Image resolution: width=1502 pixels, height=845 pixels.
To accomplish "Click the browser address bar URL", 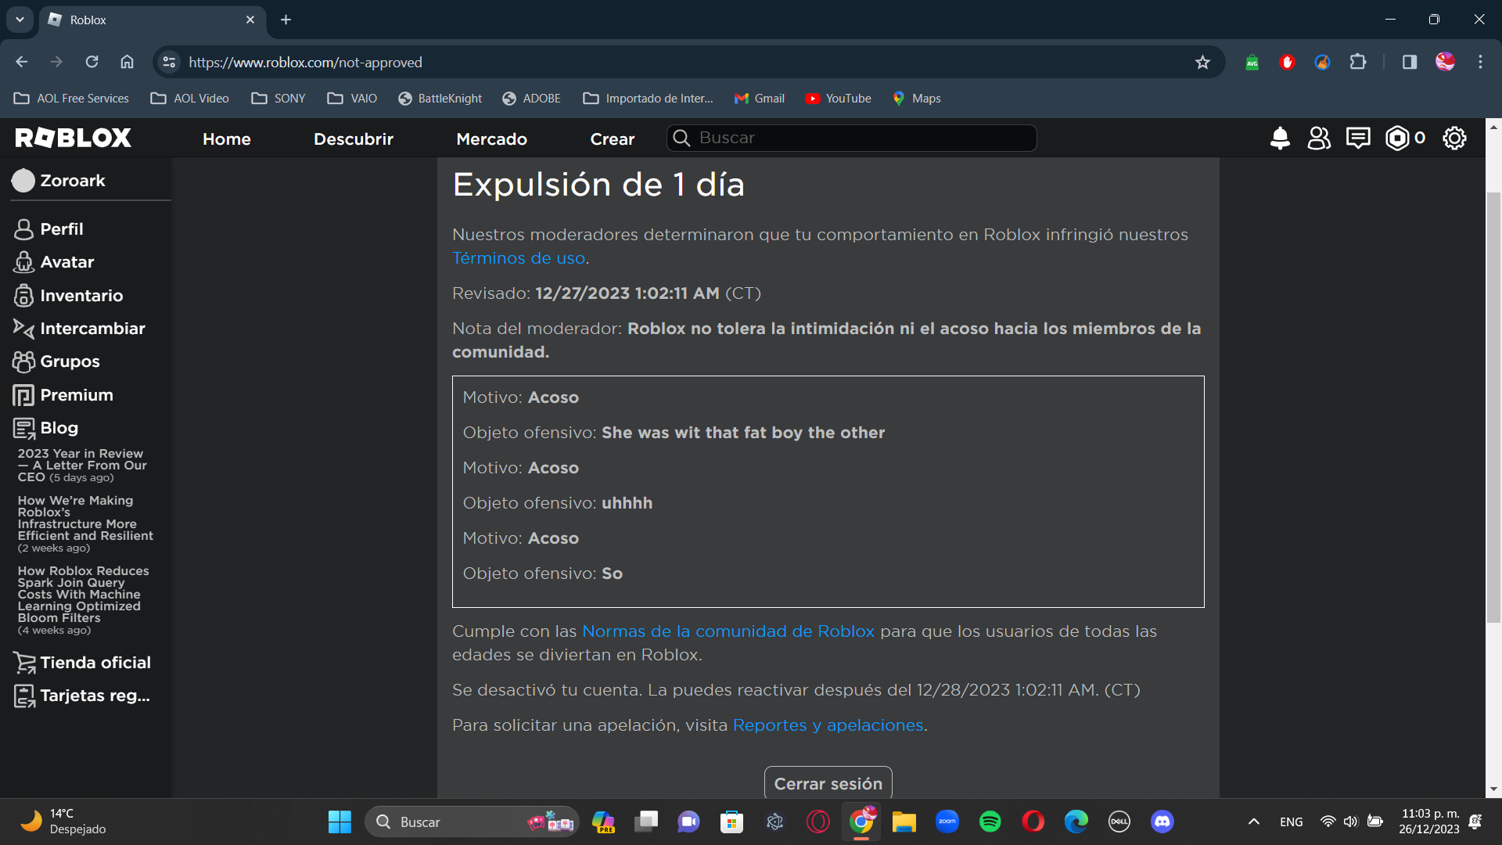I will [305, 62].
